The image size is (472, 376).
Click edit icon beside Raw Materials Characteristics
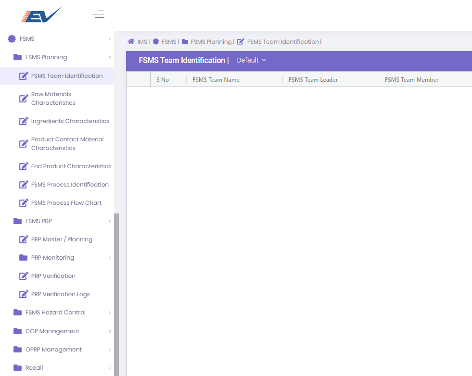[x=24, y=99]
